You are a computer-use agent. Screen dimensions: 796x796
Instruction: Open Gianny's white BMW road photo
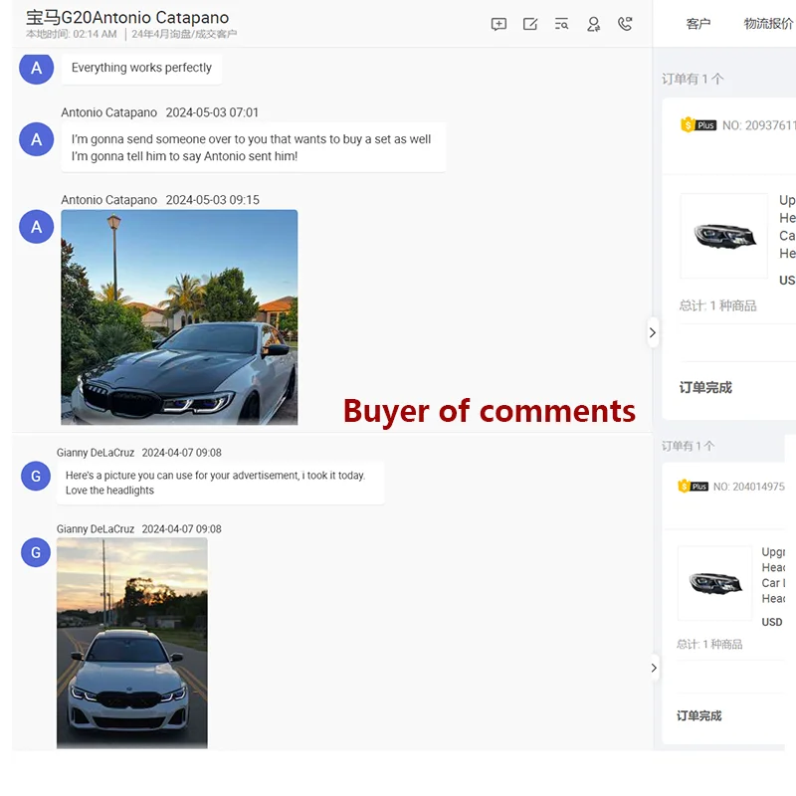pos(132,643)
